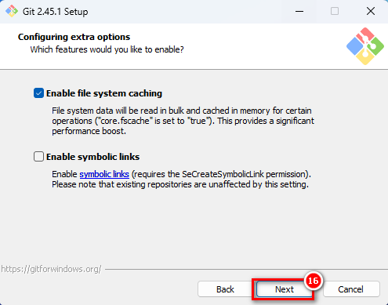Minimize the Git Setup window
Image resolution: width=388 pixels, height=305 pixels.
299,11
